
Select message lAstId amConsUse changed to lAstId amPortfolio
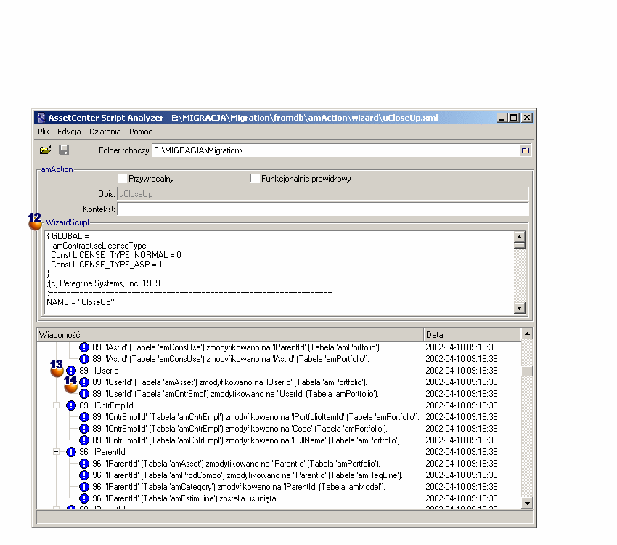point(231,359)
